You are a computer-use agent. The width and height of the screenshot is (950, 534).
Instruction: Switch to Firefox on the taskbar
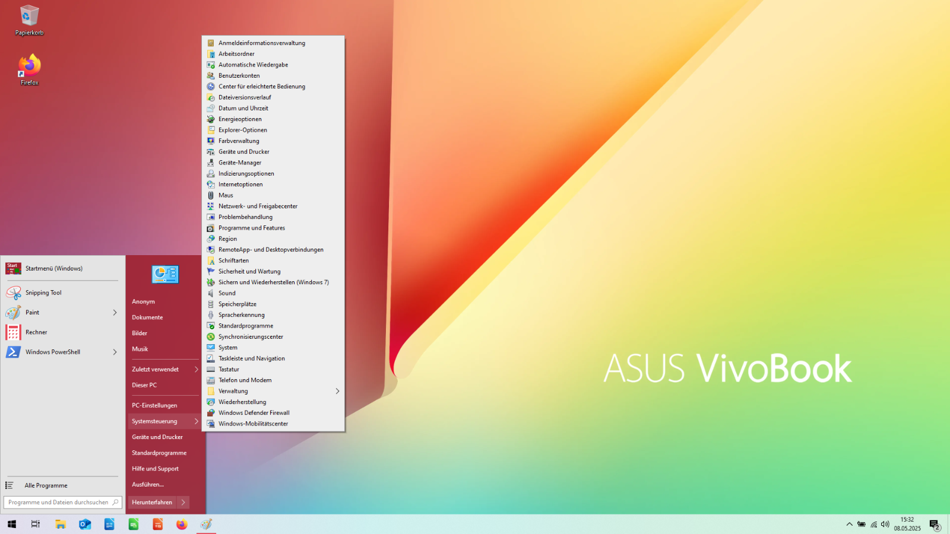click(x=182, y=524)
